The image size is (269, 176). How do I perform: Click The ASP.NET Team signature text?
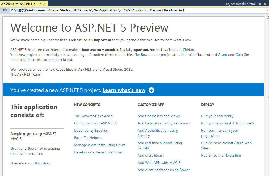tap(25, 74)
